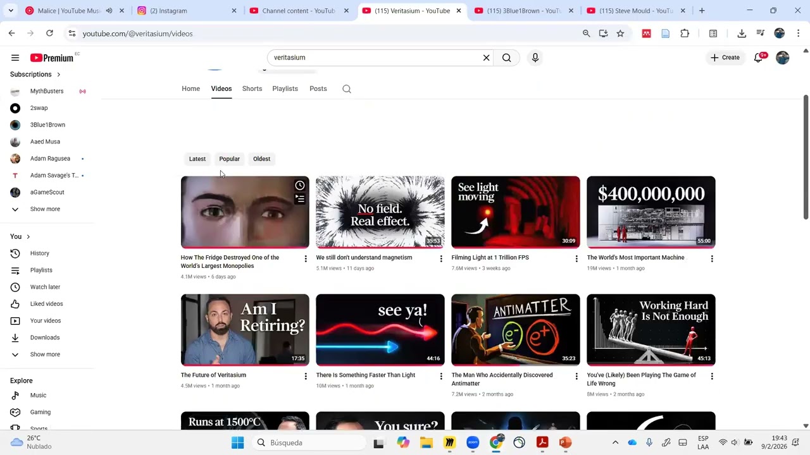Switch to the Instagram browser tab
The height and width of the screenshot is (455, 810).
click(187, 11)
